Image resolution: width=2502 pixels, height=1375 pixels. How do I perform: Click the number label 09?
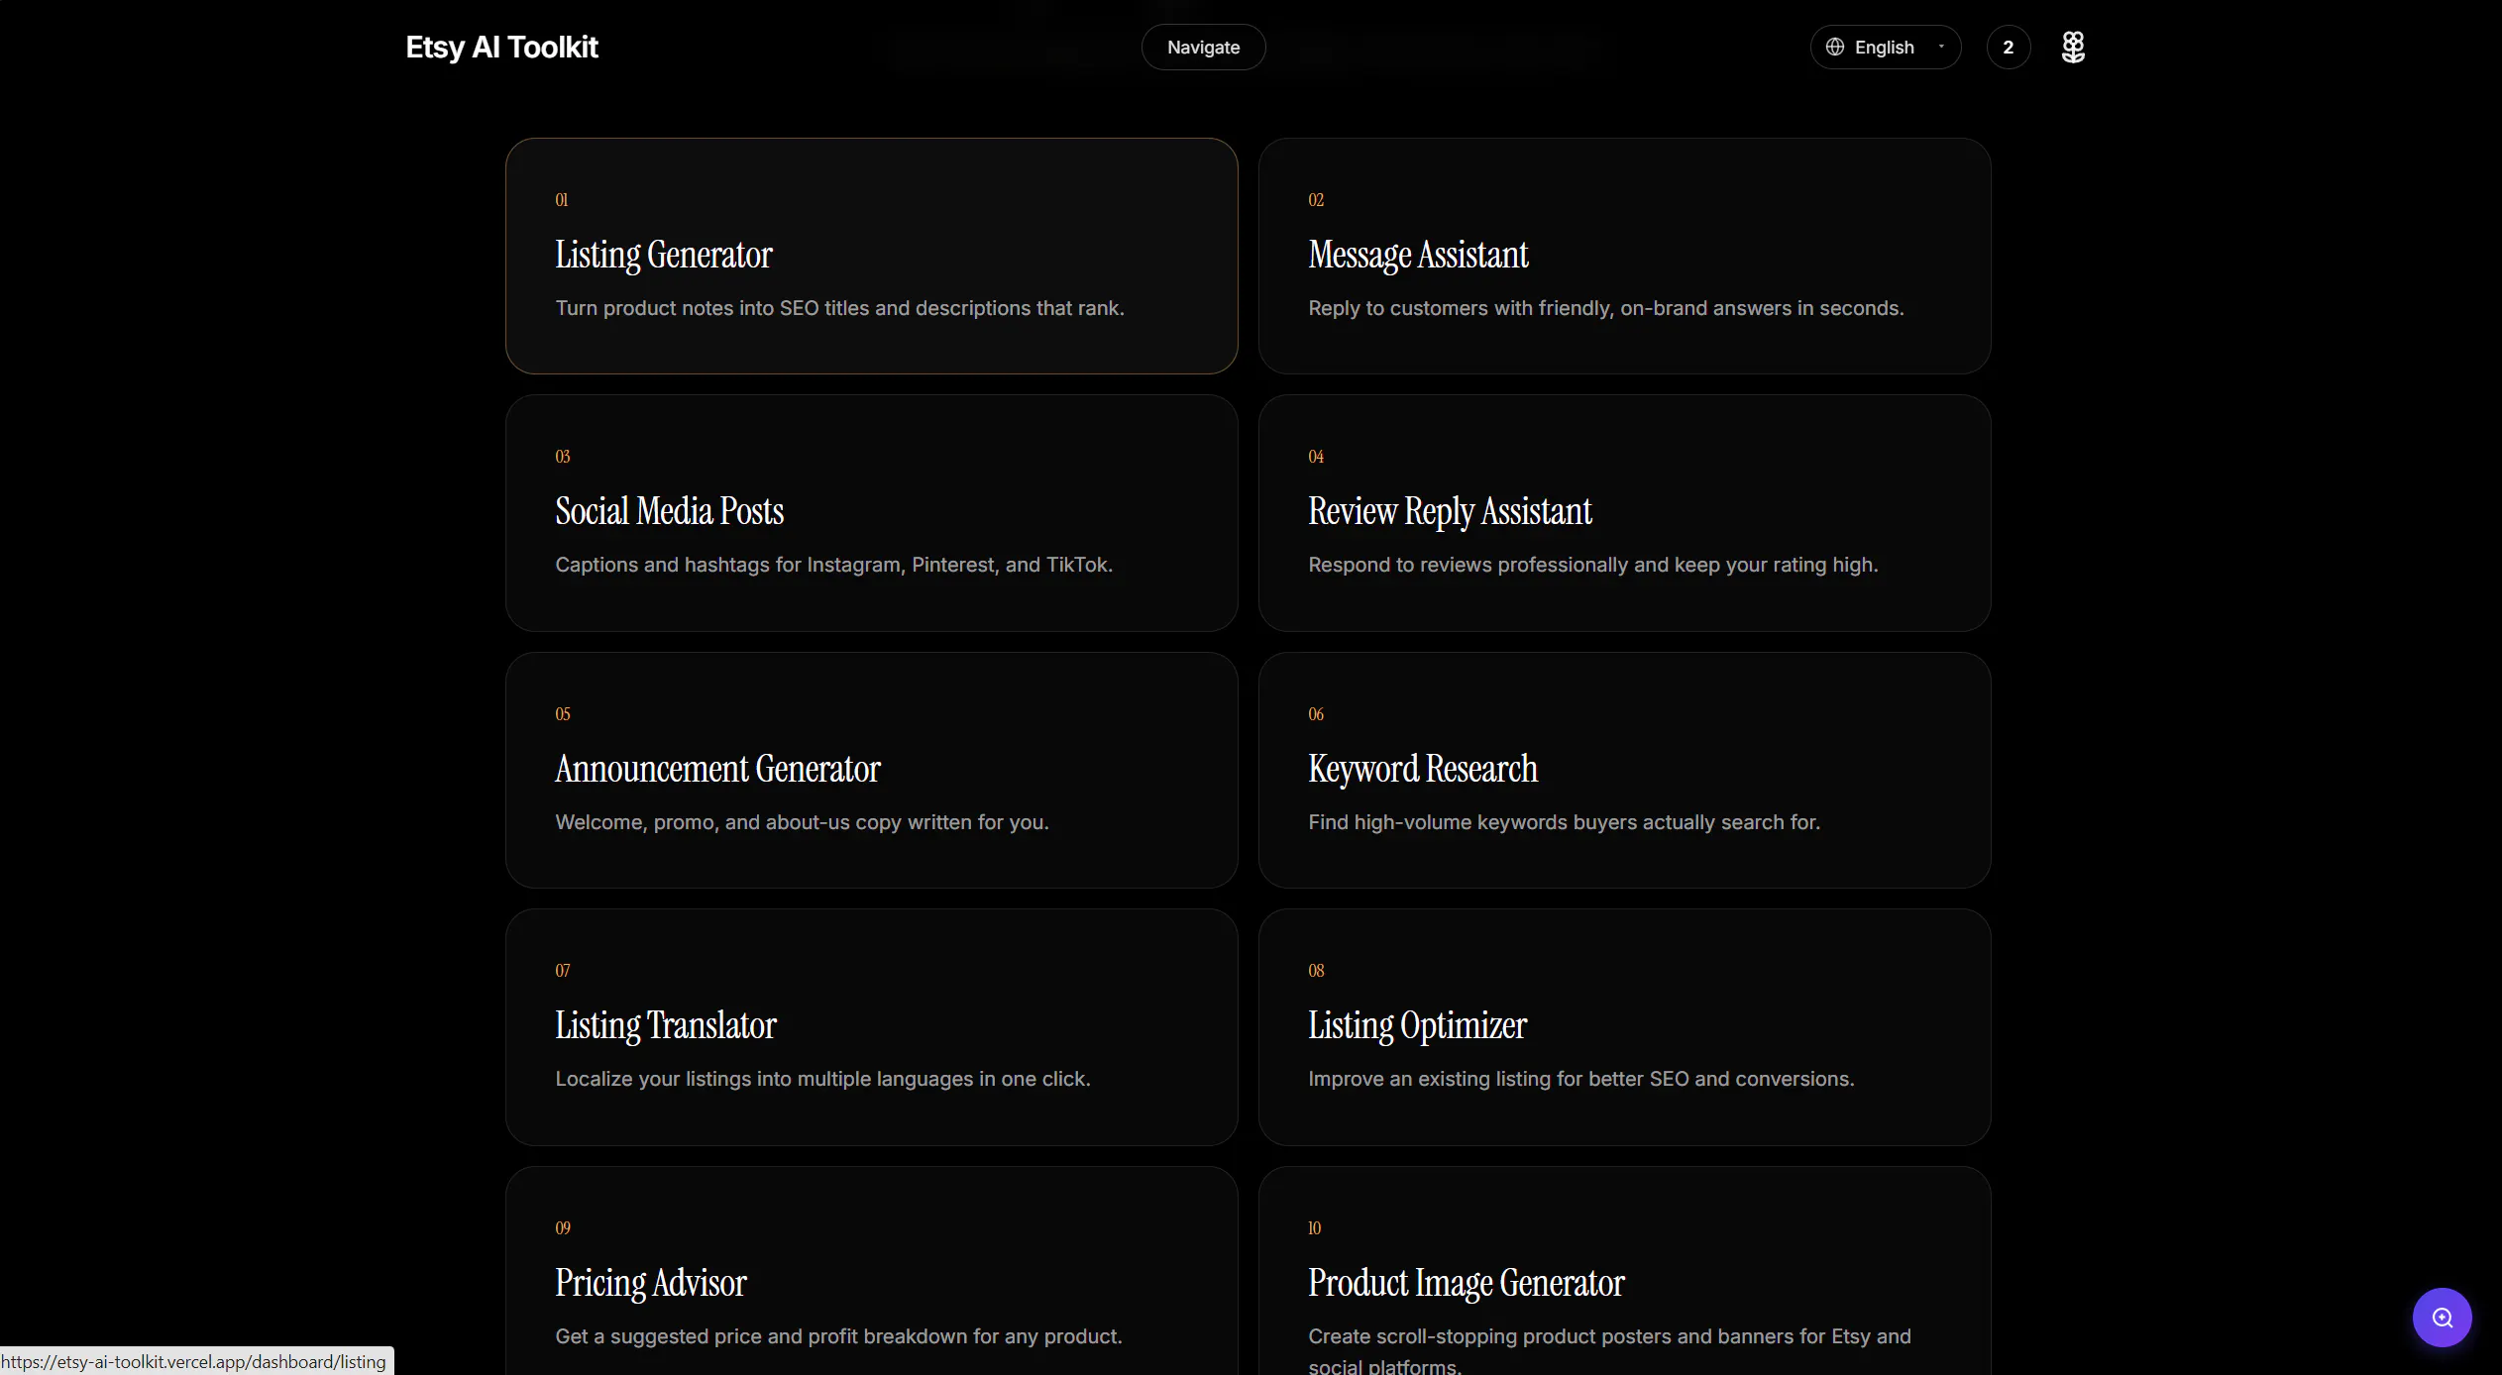coord(563,1228)
